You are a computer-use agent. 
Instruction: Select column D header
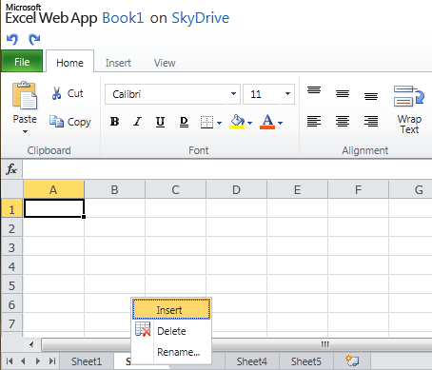236,190
